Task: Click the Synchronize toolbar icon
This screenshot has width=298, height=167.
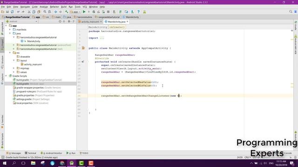Action: click(x=13, y=12)
